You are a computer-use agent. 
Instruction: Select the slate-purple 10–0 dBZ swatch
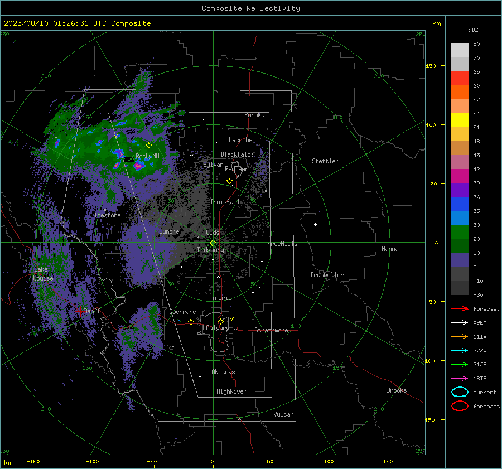pyautogui.click(x=460, y=260)
